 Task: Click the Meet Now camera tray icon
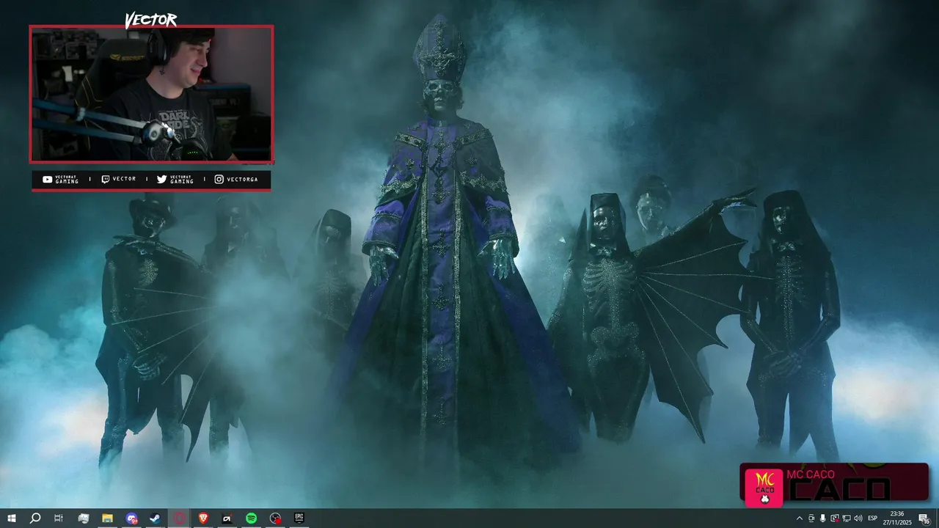point(811,518)
